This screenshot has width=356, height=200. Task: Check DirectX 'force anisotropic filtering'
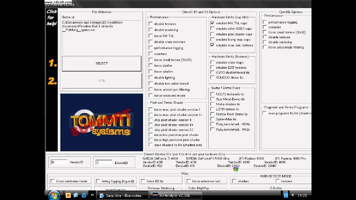[150, 89]
